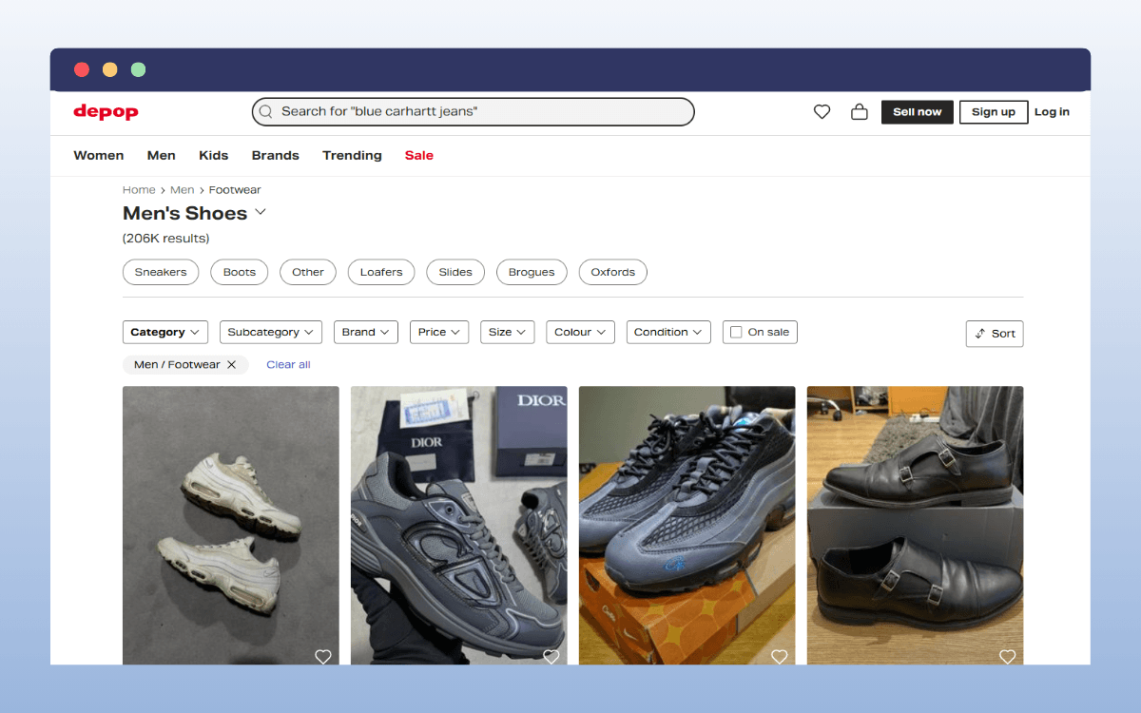This screenshot has width=1141, height=713.
Task: Enable the On sale checkbox
Action: [x=735, y=332]
